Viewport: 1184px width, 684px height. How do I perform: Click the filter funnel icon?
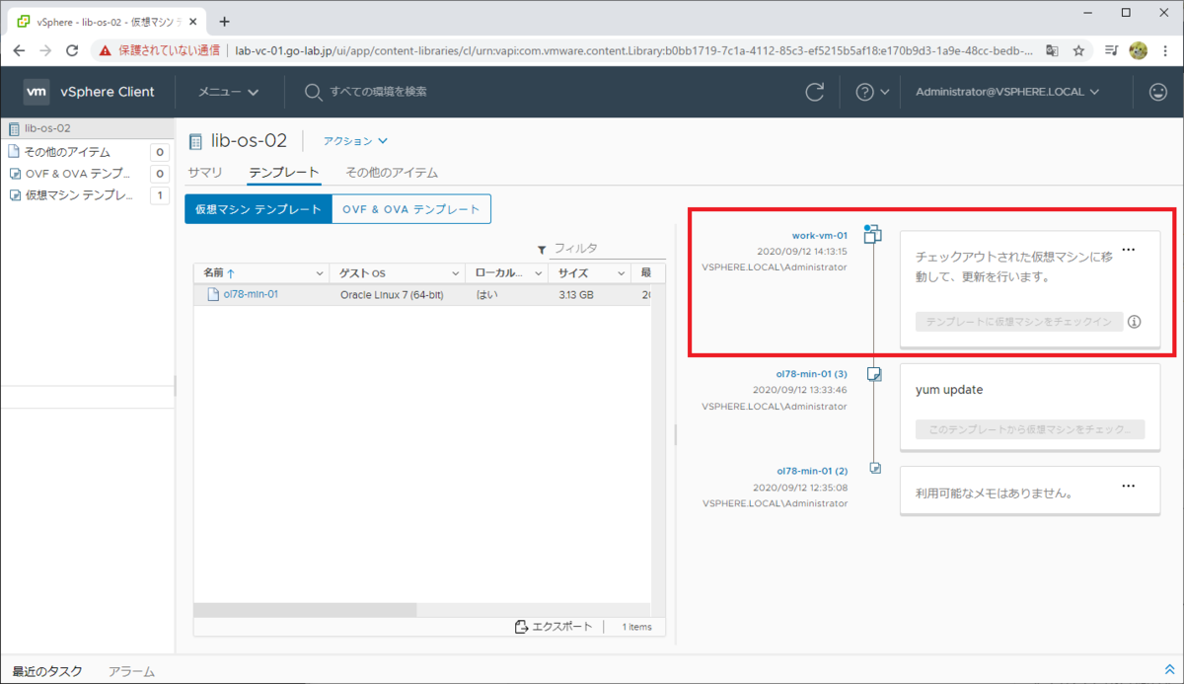(542, 250)
